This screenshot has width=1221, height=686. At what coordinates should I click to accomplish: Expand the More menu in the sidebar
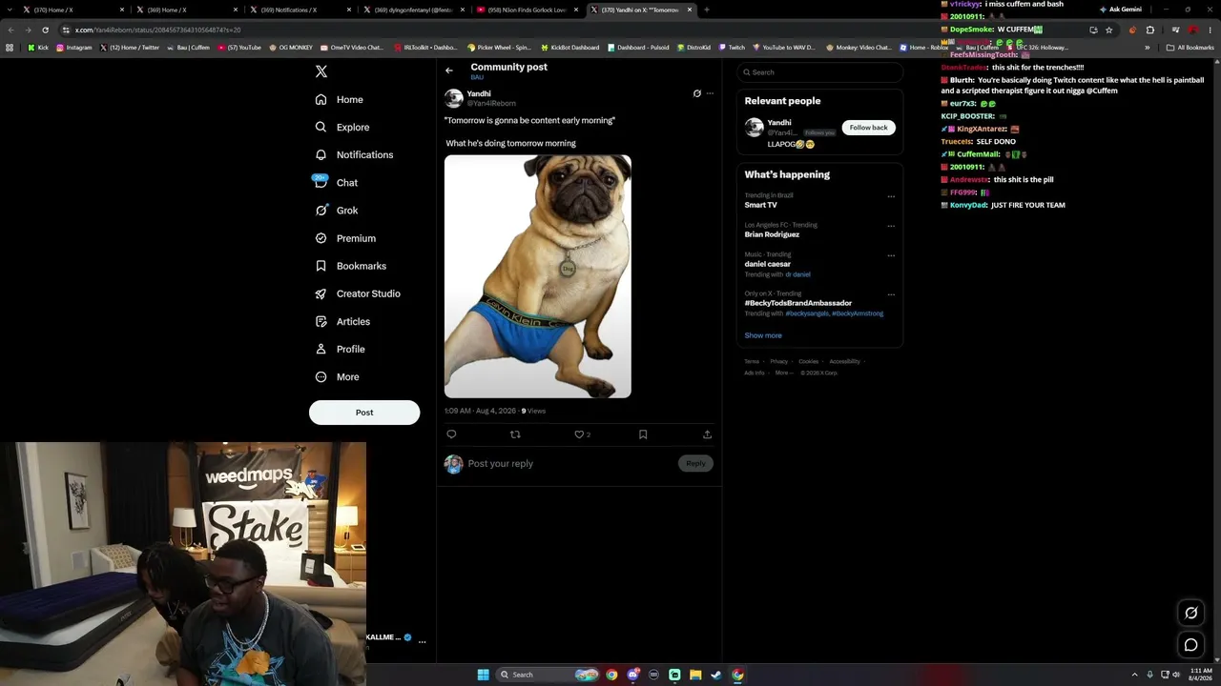tap(338, 376)
